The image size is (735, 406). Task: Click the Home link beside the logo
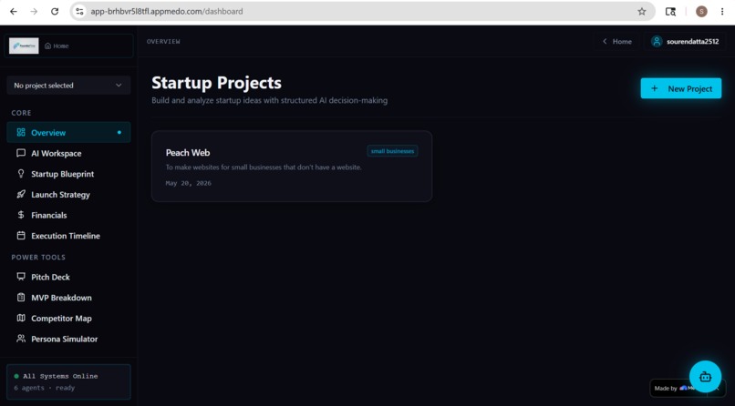(x=57, y=46)
